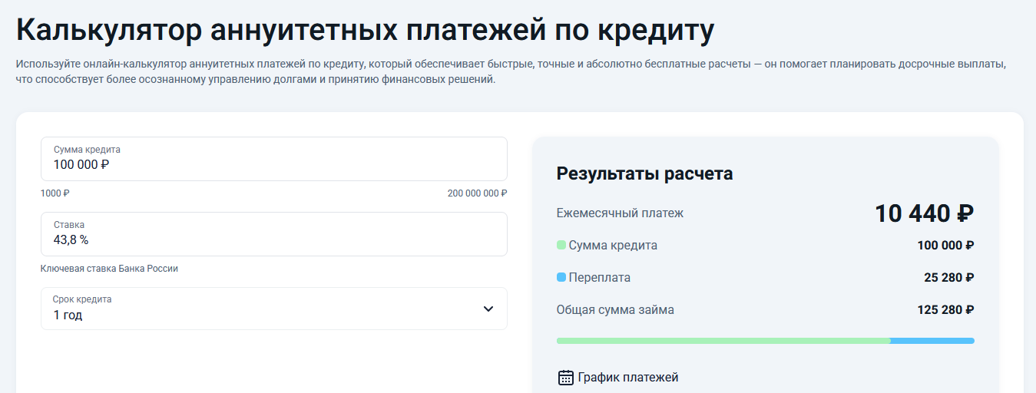Open the График платежей link
Screen dimensions: 1036x393
tap(627, 378)
